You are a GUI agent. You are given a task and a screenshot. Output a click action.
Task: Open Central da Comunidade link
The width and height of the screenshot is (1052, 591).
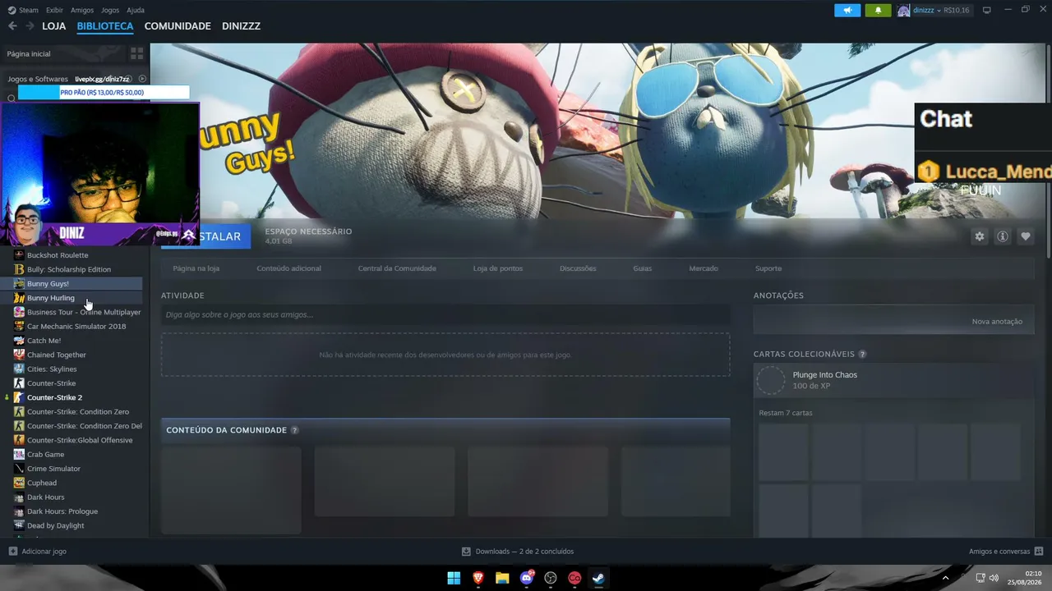click(x=397, y=268)
